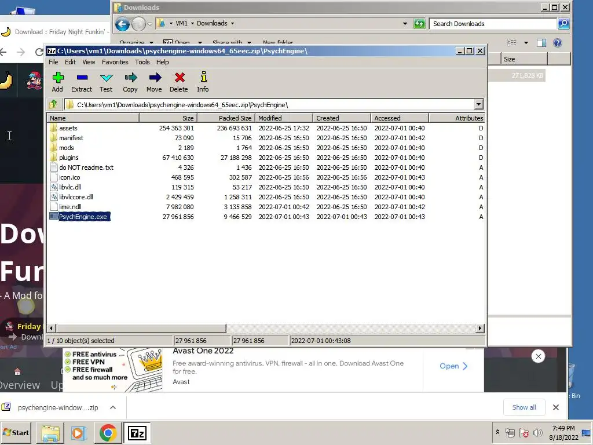Click the Search Downloads field

[x=493, y=24]
